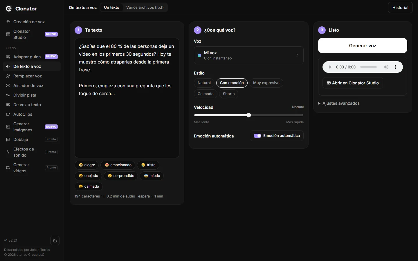Viewport: 418px width, 261px height.
Task: Click the Generar voz button
Action: pos(363,46)
